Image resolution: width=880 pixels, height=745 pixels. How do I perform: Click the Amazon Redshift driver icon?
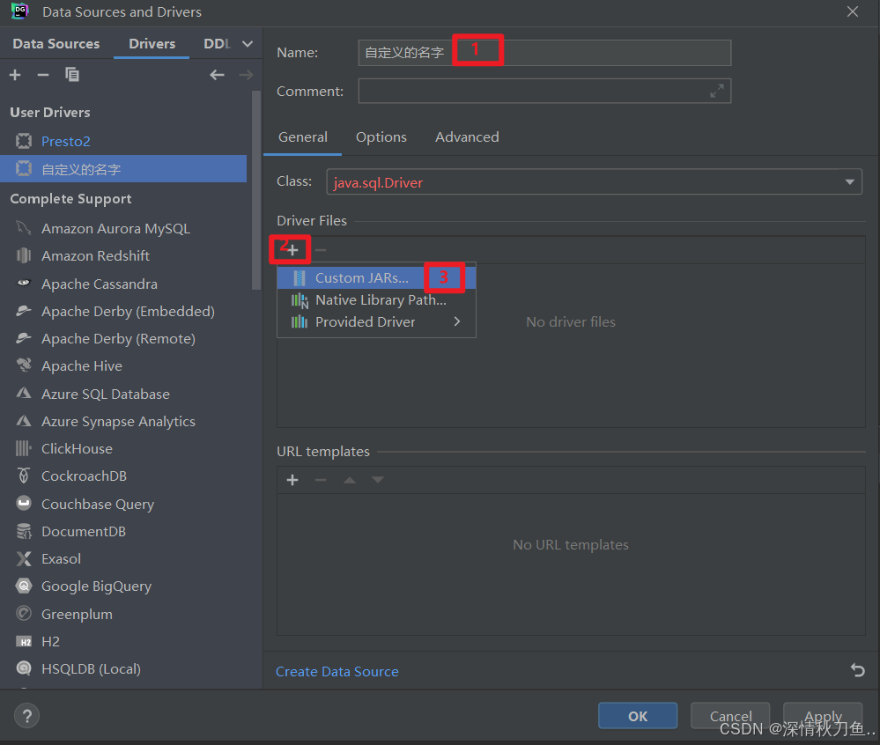pos(24,255)
